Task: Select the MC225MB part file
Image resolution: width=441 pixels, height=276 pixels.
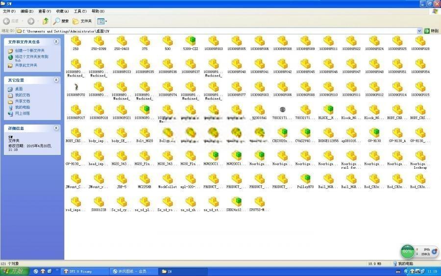Action: tap(145, 179)
